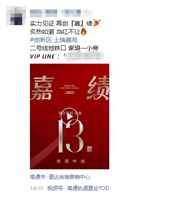The width and height of the screenshot is (183, 197).
Task: Click the text line 实力见证 再创『嘉』绩
Action: click(61, 23)
